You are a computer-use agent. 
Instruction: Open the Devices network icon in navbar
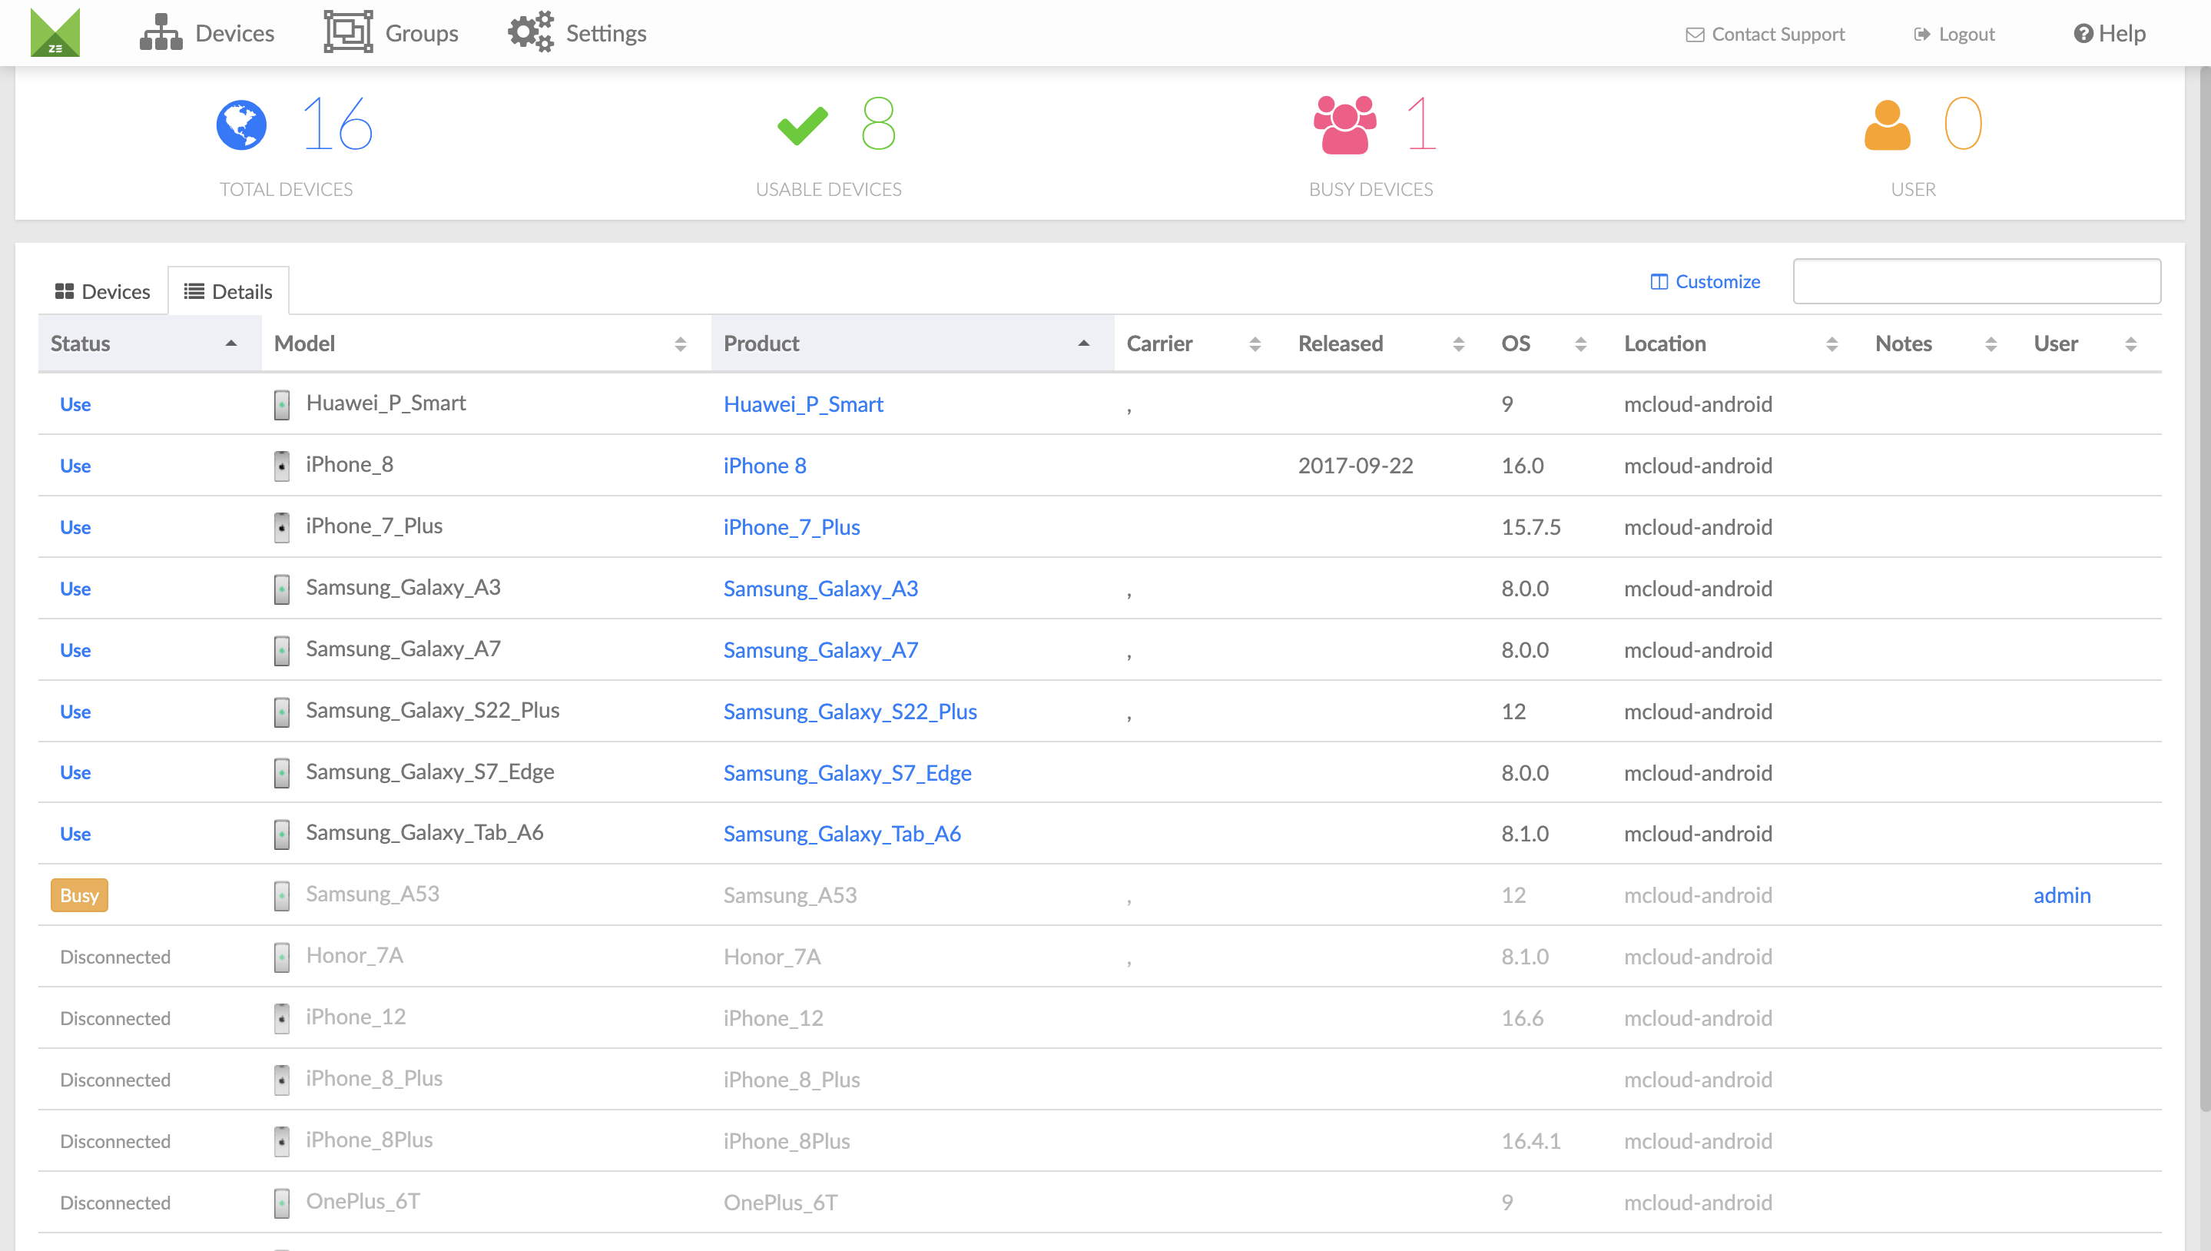(161, 32)
